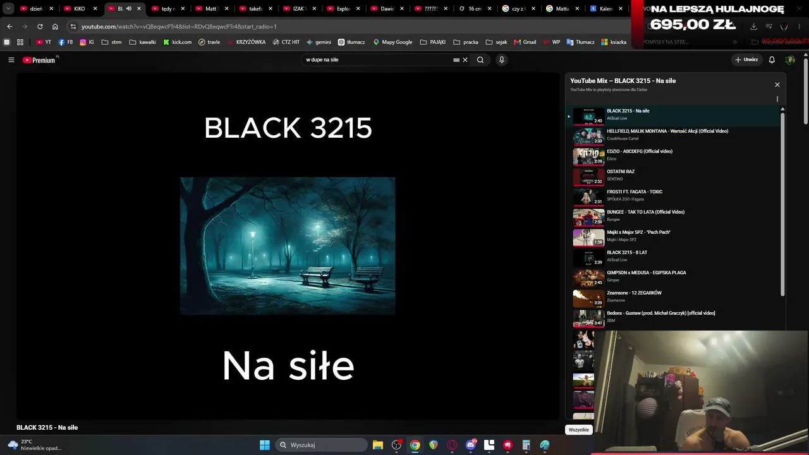Open the Mapy Google bookmark
Viewport: 809px width, 455px height.
392,42
